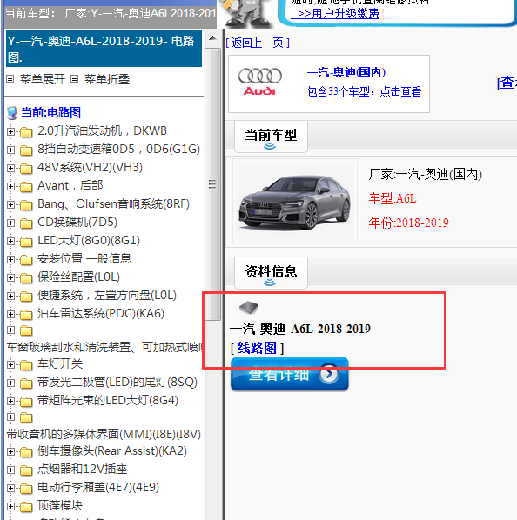Viewport: 517px width, 520px height.
Task: Expand the 车灯开关 node
Action: (10, 365)
